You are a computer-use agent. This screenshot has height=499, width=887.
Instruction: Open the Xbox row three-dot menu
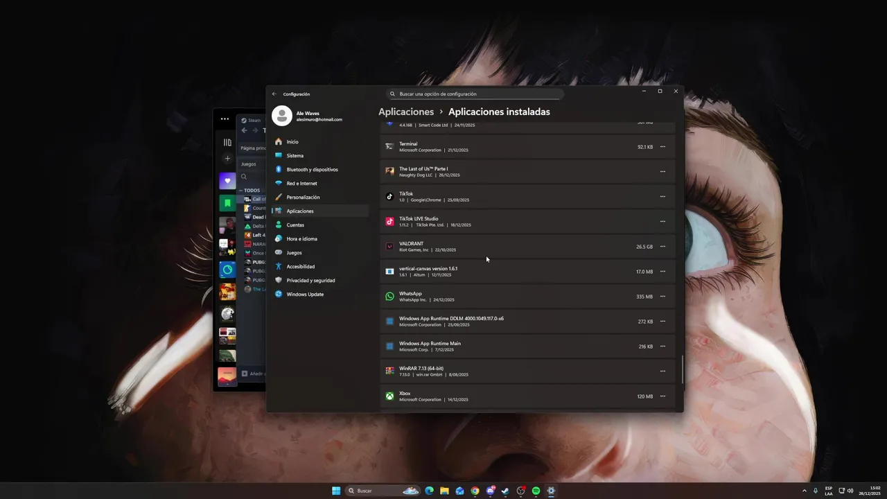point(662,396)
